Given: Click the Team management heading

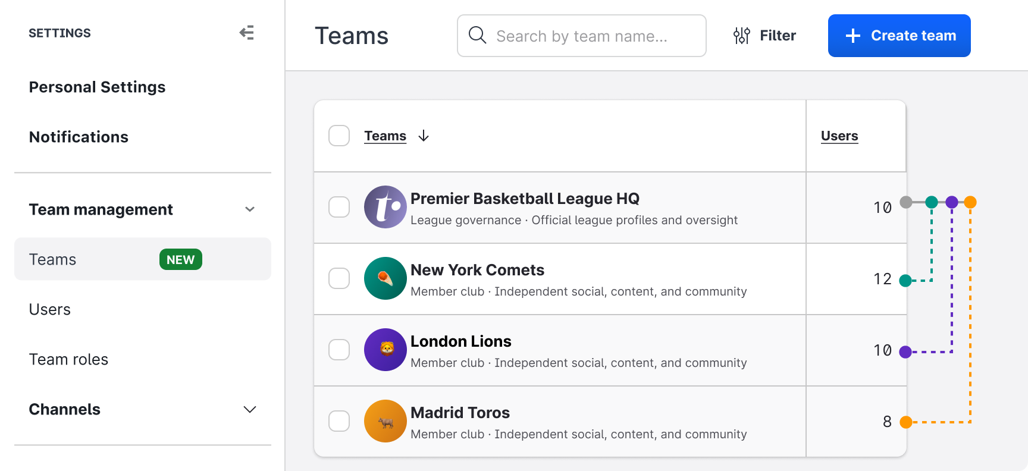Looking at the screenshot, I should pos(101,209).
